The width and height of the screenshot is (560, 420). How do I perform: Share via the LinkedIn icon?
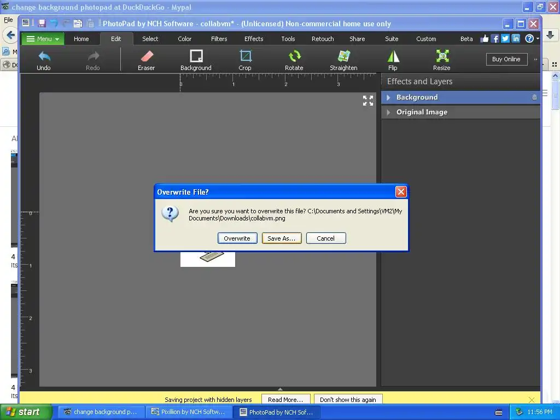tap(516, 39)
